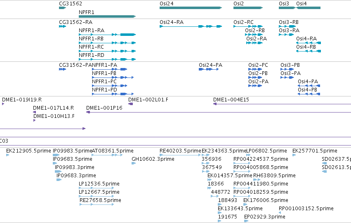Select the DME1-004E15 clone span
The height and width of the screenshot is (223, 351).
tap(282, 104)
